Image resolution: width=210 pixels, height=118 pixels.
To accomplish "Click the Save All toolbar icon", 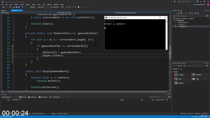I will pyautogui.click(x=19, y=7).
